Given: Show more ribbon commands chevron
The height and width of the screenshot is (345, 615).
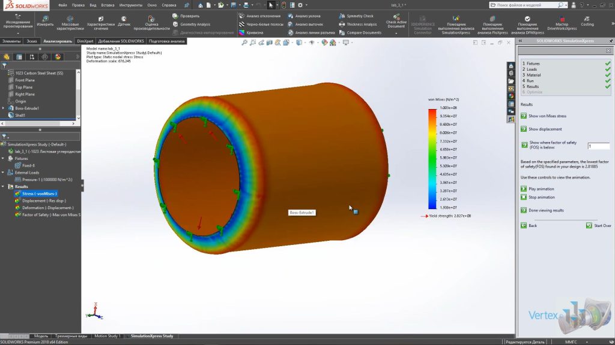Looking at the screenshot, I should click(612, 24).
